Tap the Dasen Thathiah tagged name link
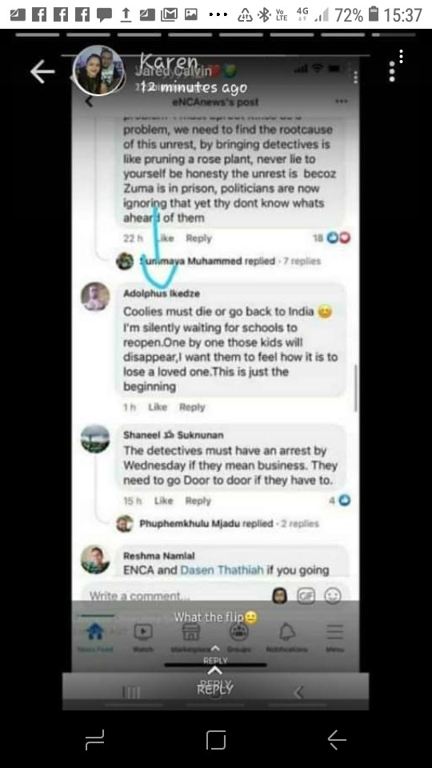This screenshot has height=768, width=432. click(222, 570)
